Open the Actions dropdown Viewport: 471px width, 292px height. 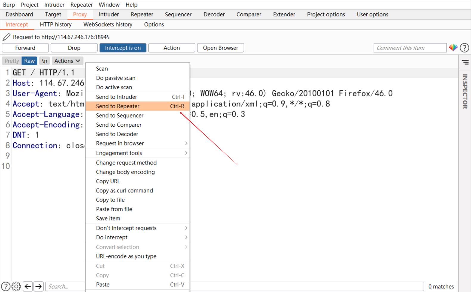(67, 61)
